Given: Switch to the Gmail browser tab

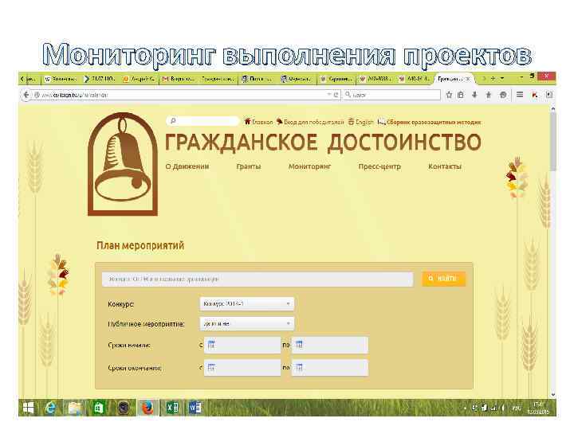Looking at the screenshot, I should 179,79.
